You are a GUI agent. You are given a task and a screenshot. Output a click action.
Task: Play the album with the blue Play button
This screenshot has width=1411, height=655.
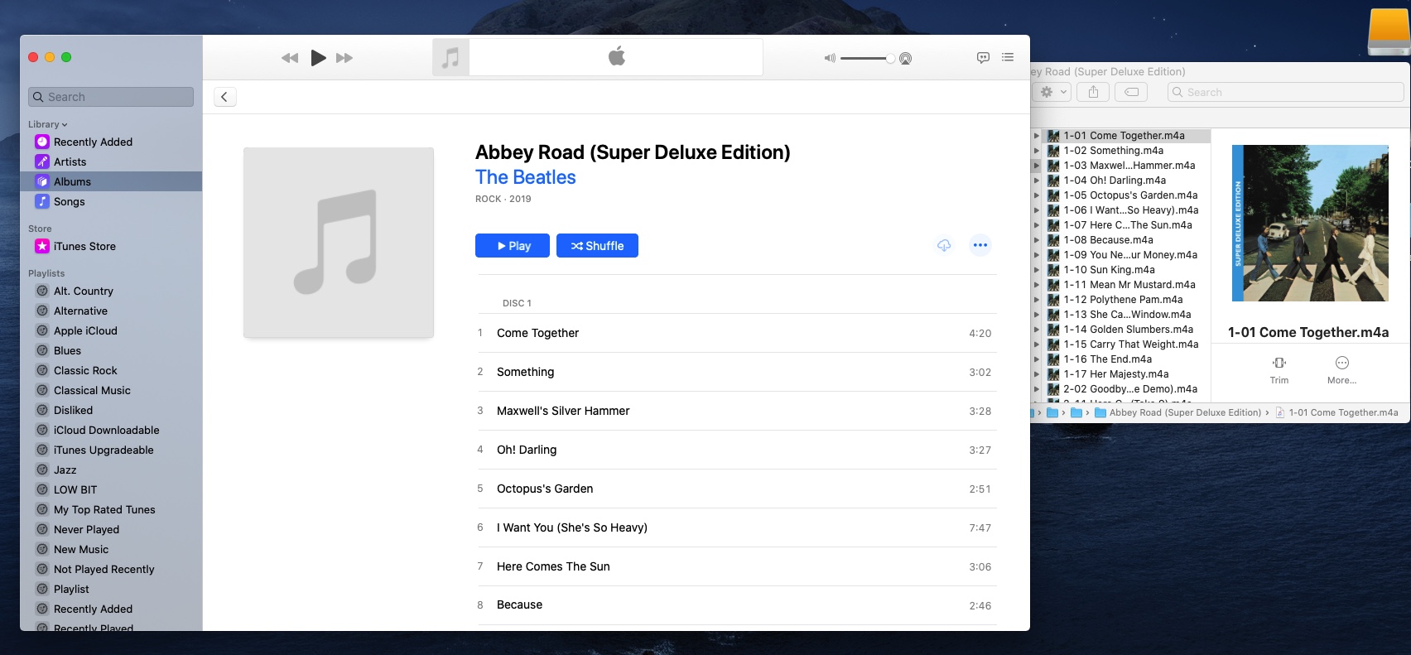coord(513,246)
